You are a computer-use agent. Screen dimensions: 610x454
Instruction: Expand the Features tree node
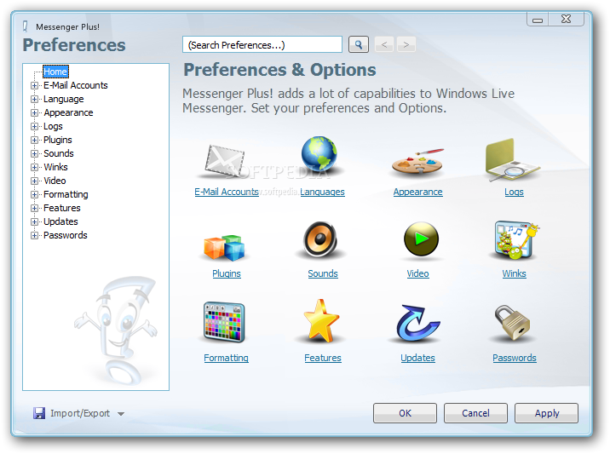click(x=35, y=208)
